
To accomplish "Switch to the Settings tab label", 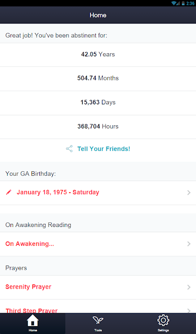I will (163, 330).
